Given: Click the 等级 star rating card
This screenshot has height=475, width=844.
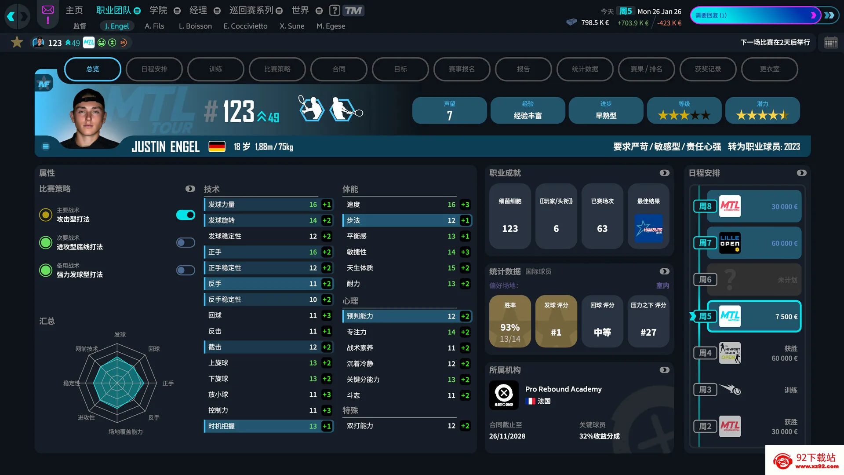Looking at the screenshot, I should 684,110.
